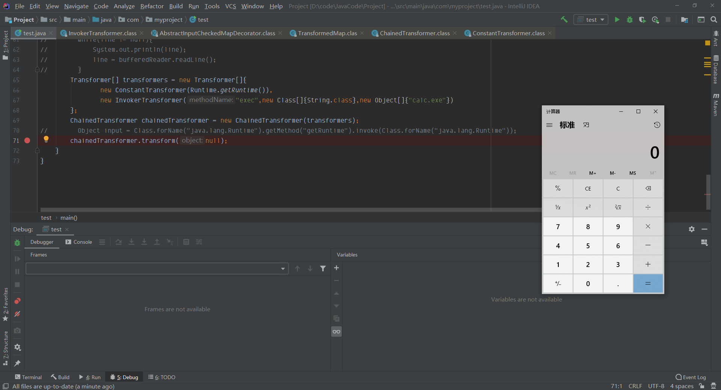Toggle the breakpoint on line 71
This screenshot has height=390, width=721.
click(27, 141)
